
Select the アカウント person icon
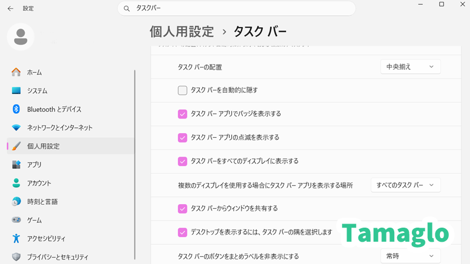pyautogui.click(x=16, y=183)
